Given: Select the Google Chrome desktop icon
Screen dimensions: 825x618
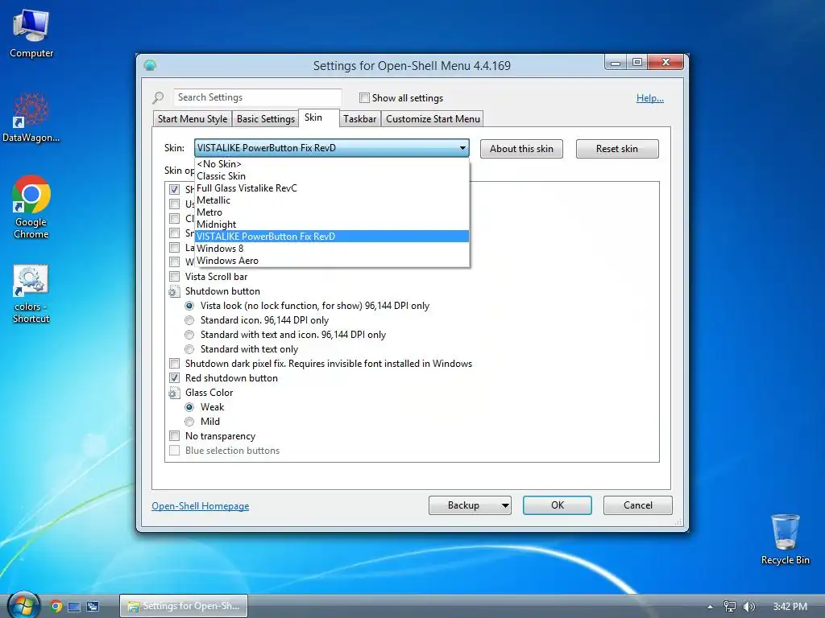Looking at the screenshot, I should pyautogui.click(x=31, y=207).
